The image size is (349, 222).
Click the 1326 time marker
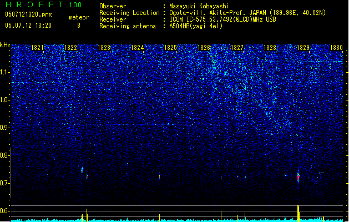point(204,48)
